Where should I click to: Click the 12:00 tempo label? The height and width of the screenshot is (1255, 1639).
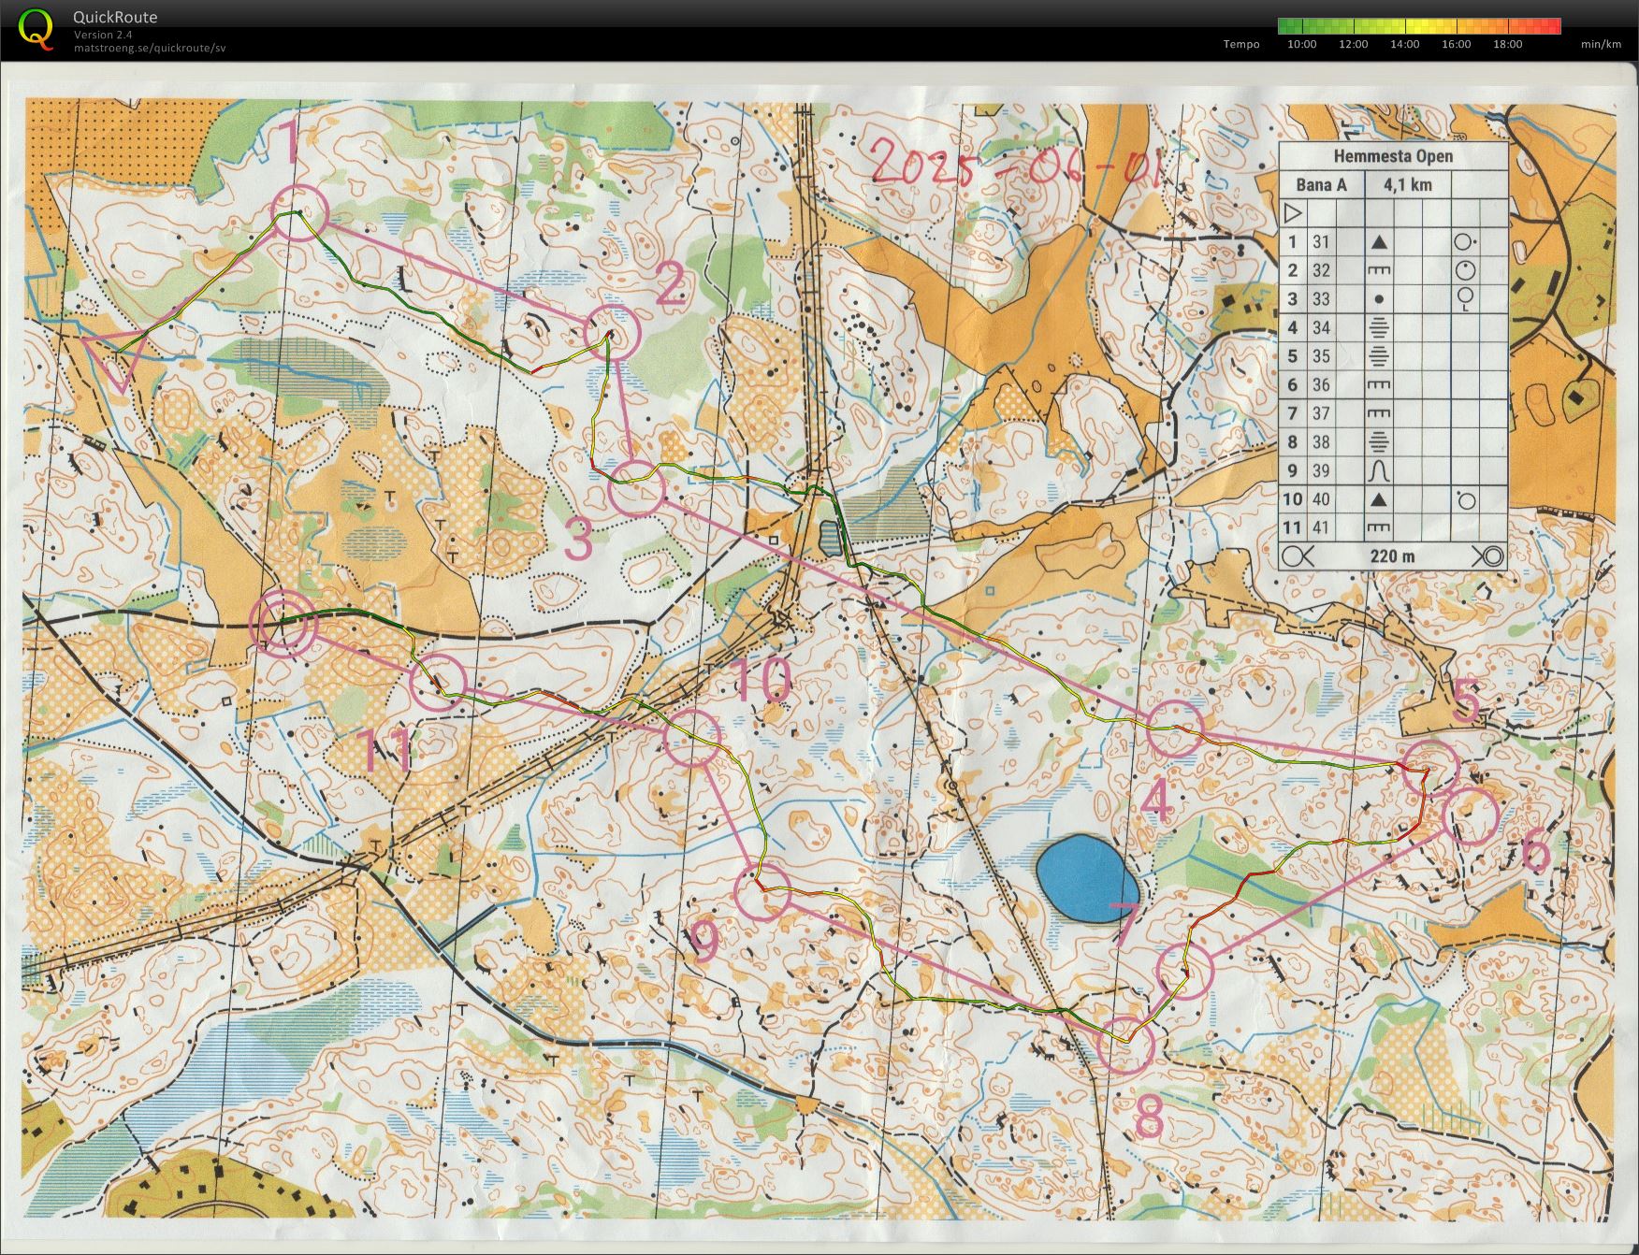tap(1354, 44)
